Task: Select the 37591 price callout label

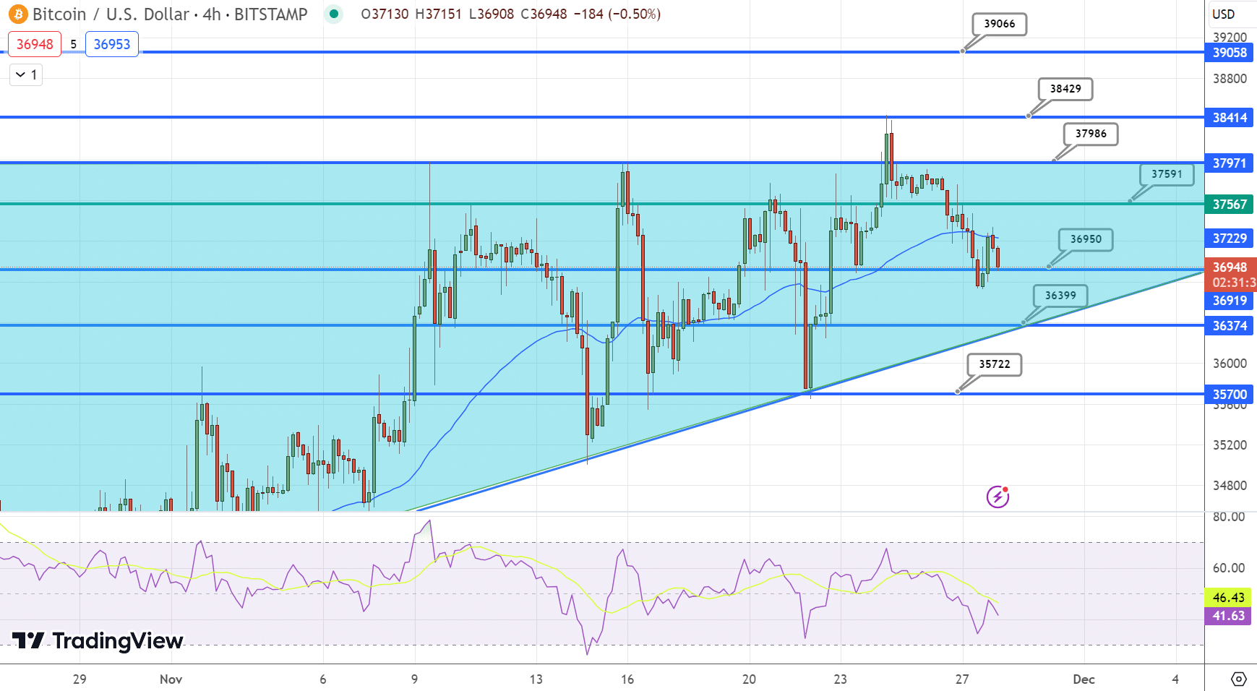Action: click(x=1167, y=174)
